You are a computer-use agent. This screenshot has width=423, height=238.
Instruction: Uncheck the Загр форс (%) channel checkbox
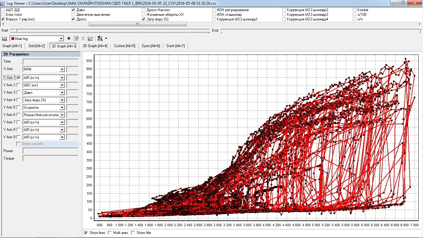(144, 19)
